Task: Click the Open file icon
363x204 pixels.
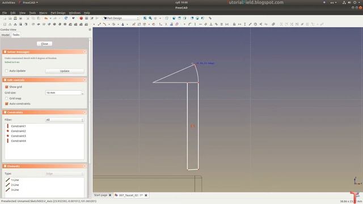Action: point(10,18)
